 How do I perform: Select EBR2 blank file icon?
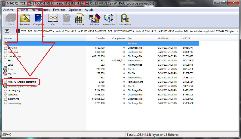pyautogui.click(x=5, y=65)
